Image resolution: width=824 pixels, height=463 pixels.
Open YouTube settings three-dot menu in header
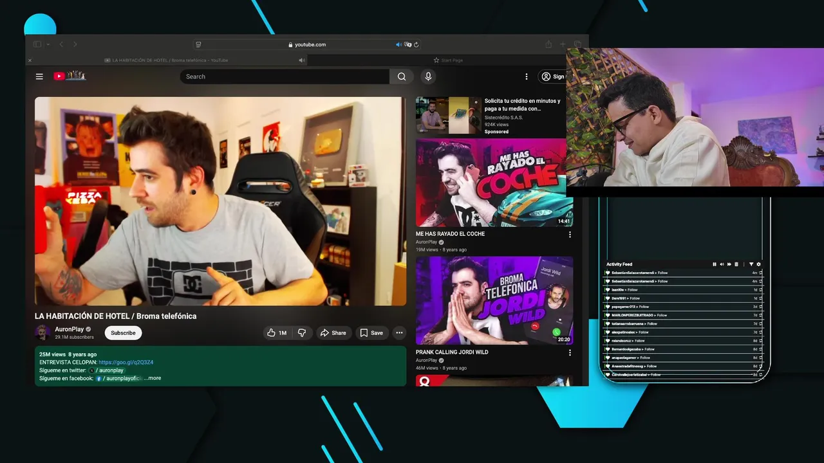pos(526,77)
